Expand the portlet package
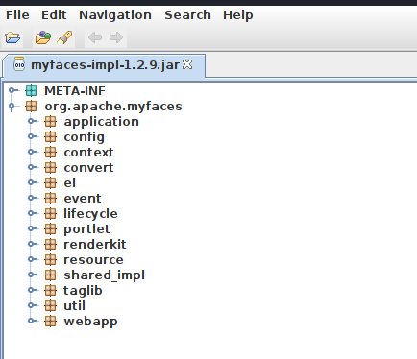417x359 pixels. 33,228
